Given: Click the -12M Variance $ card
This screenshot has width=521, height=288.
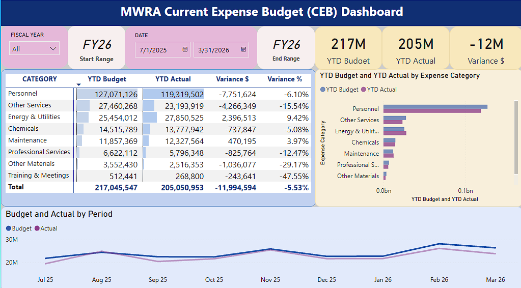Looking at the screenshot, I should tap(485, 48).
